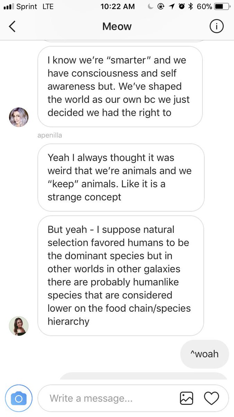
Task: Tap the Meow conversation title
Action: pyautogui.click(x=117, y=26)
